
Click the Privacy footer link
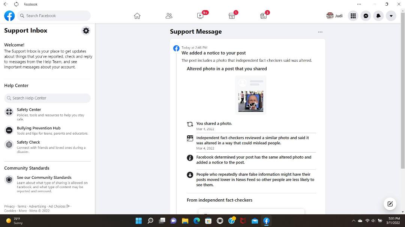(9, 206)
